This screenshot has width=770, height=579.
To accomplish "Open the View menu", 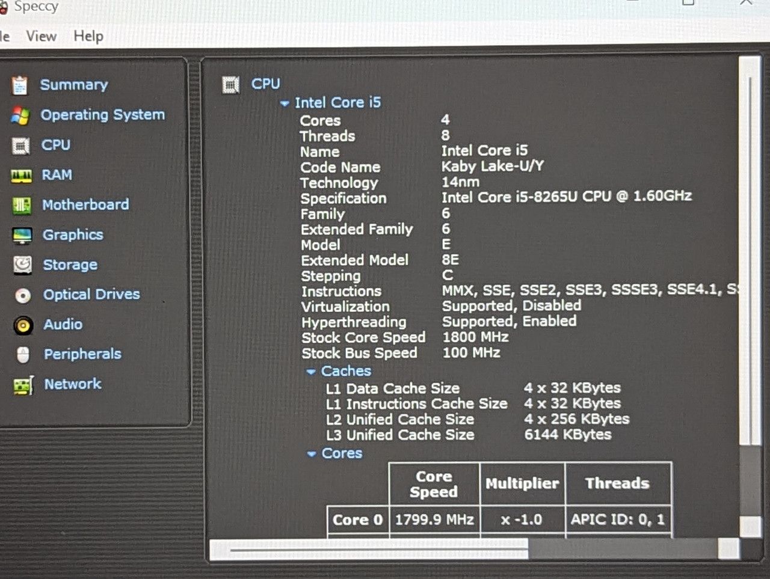I will tap(42, 37).
